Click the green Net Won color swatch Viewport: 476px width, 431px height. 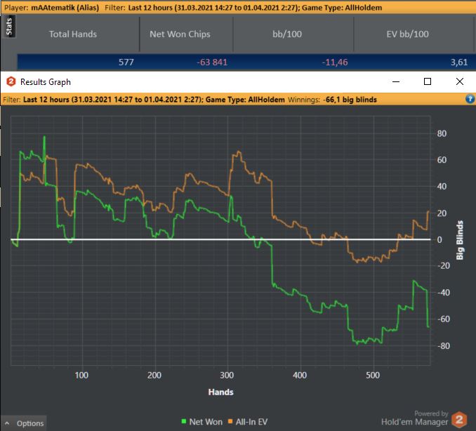point(184,422)
